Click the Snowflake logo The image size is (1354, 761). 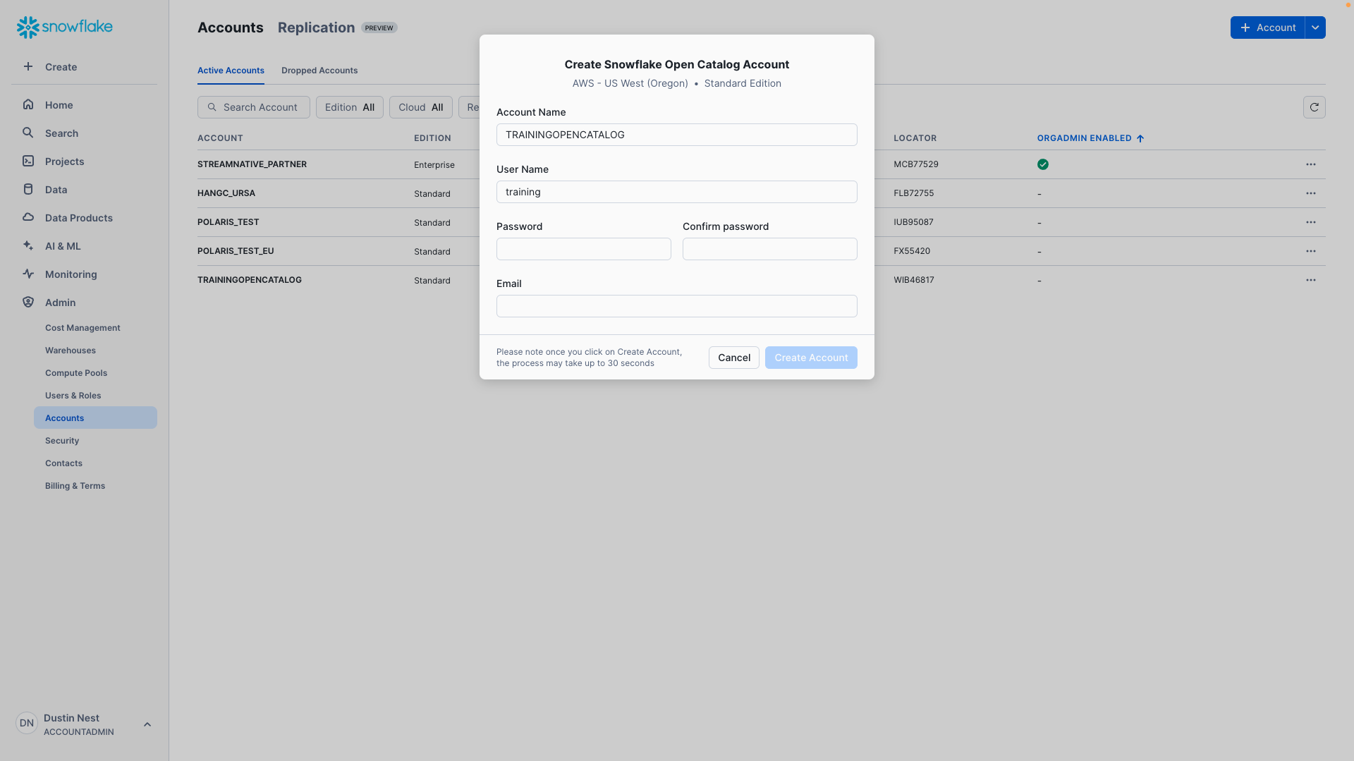pos(64,27)
